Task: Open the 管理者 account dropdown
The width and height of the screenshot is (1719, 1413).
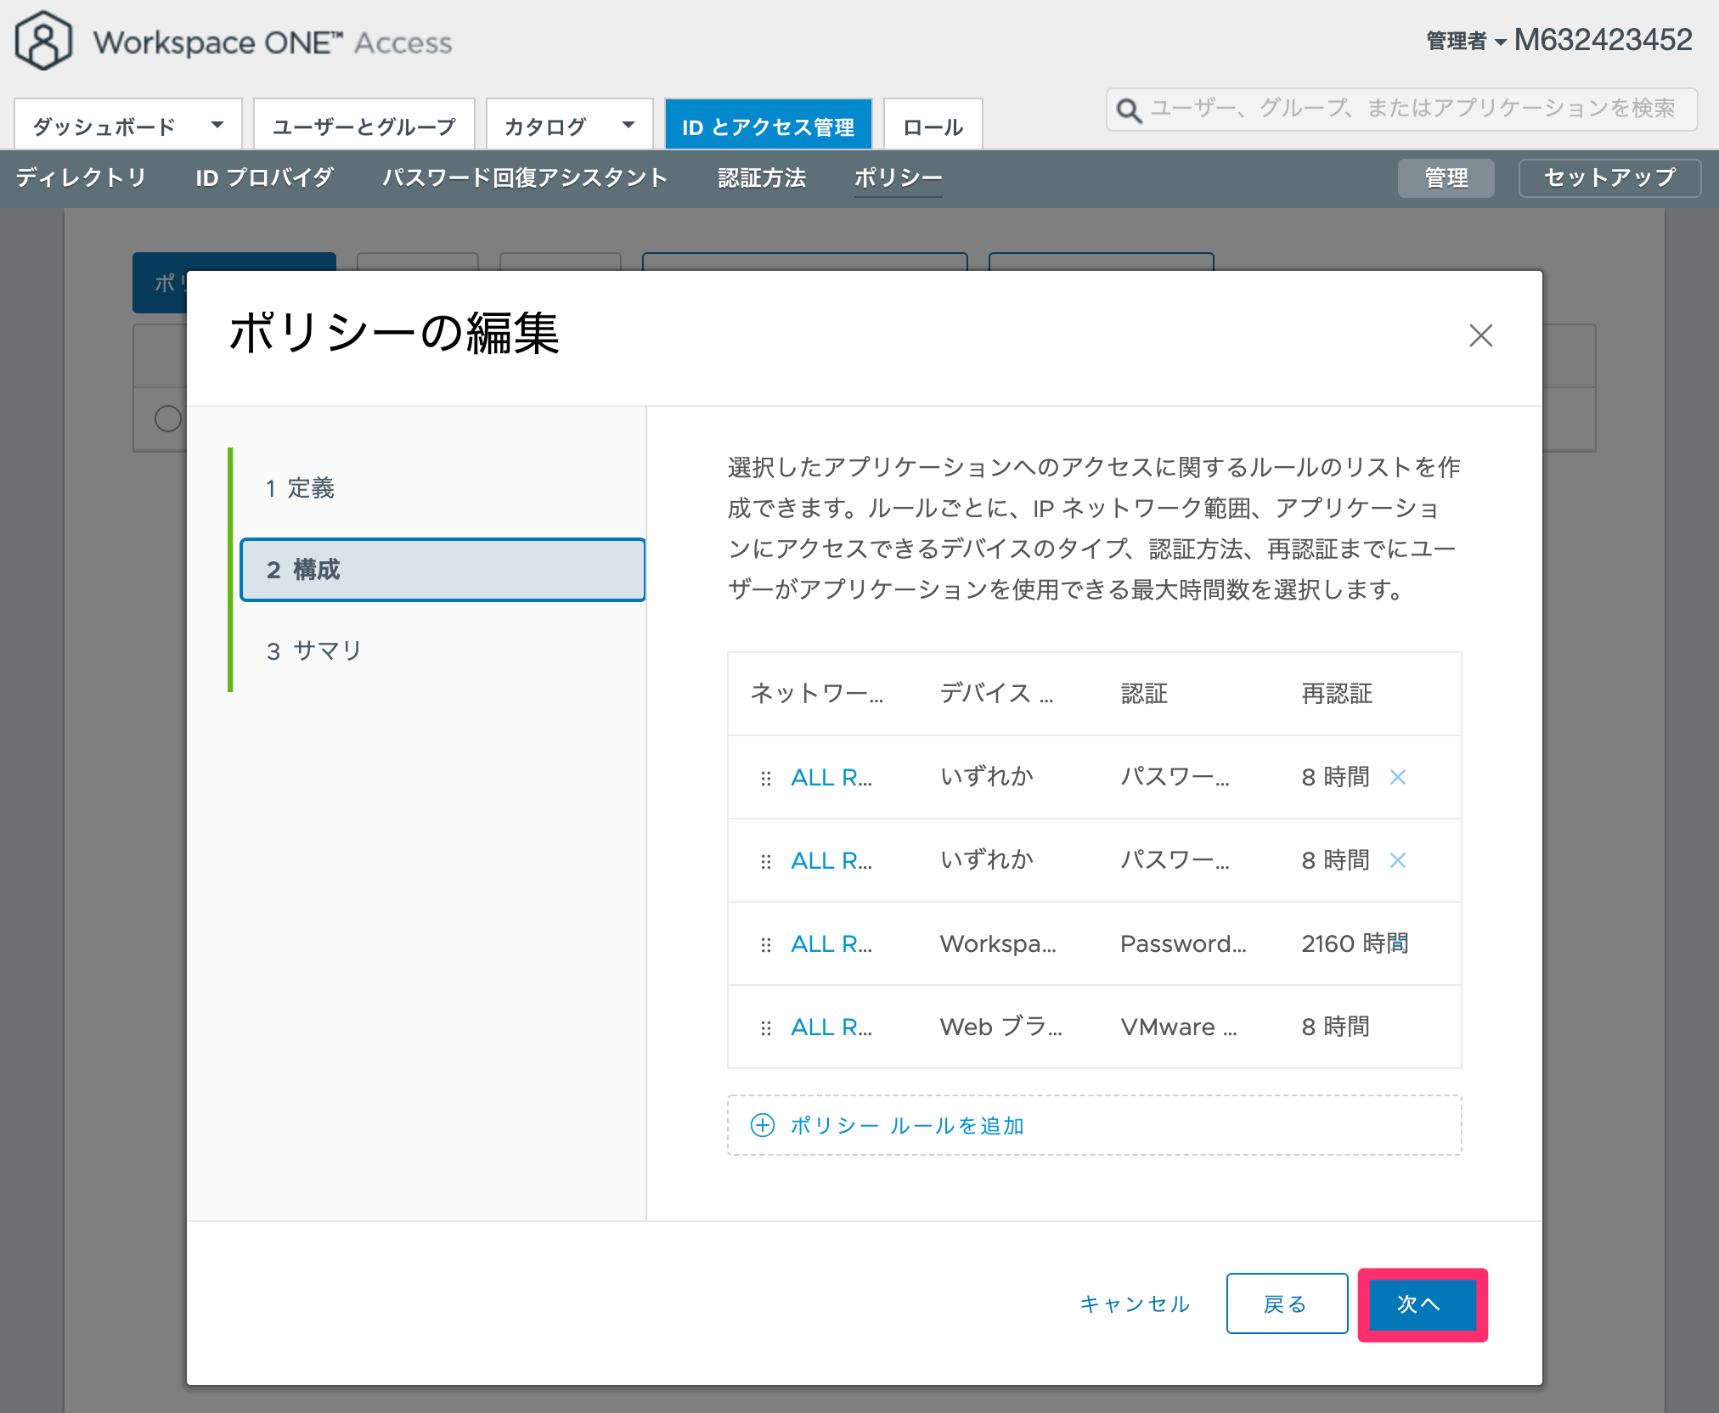Action: tap(1466, 41)
